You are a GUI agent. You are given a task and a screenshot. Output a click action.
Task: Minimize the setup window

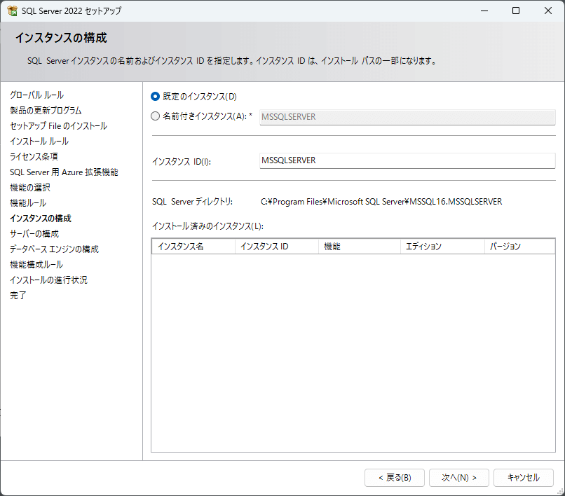[484, 11]
